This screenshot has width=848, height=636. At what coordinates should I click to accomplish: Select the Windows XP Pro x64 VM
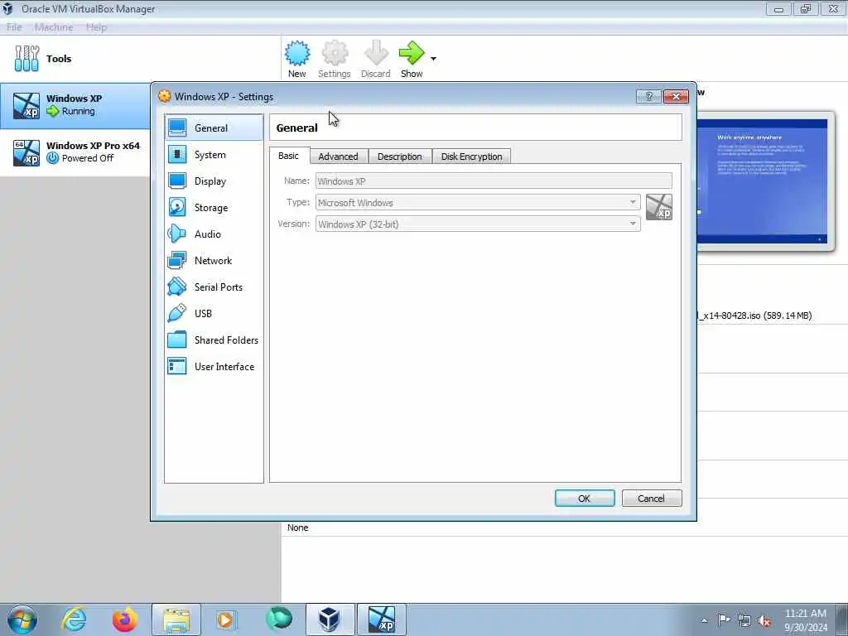pos(75,152)
